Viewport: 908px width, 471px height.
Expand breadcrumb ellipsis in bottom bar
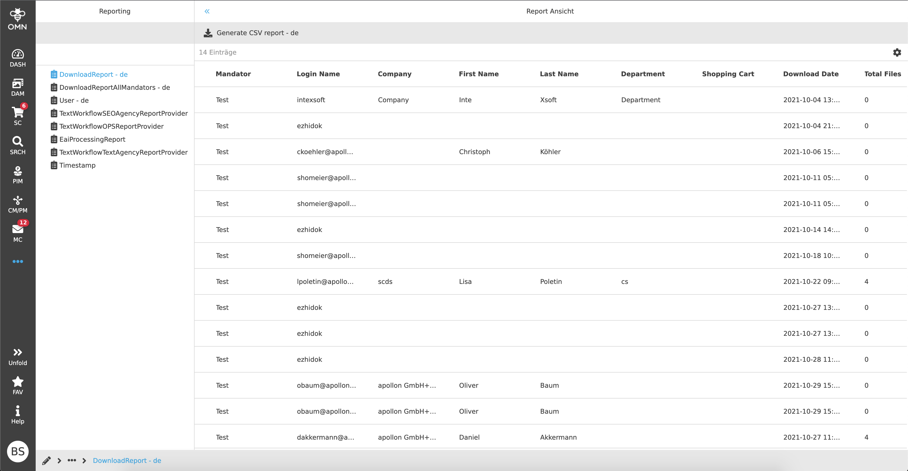point(72,460)
